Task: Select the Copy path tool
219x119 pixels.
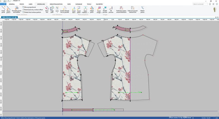Action: coord(52,10)
